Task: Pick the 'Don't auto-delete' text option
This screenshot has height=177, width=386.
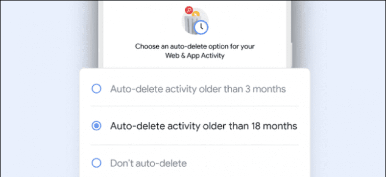Action: coord(148,163)
